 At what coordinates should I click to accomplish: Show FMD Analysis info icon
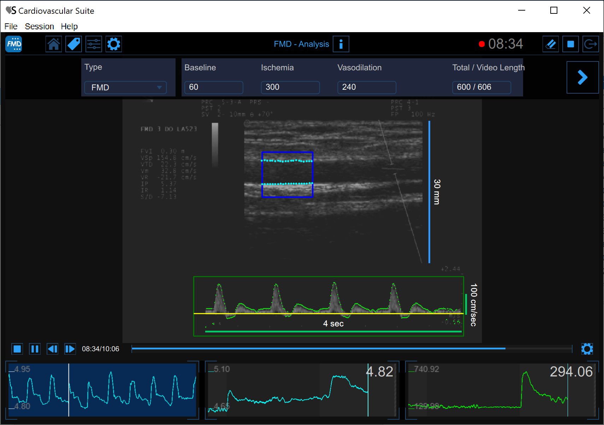[341, 44]
